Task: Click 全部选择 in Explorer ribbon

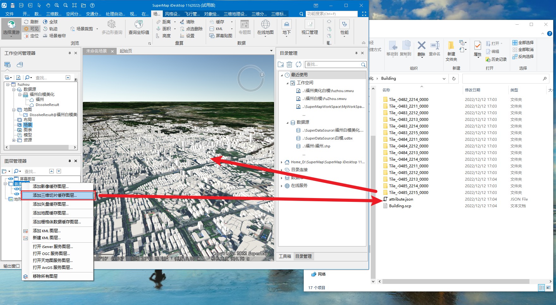Action: pyautogui.click(x=523, y=42)
